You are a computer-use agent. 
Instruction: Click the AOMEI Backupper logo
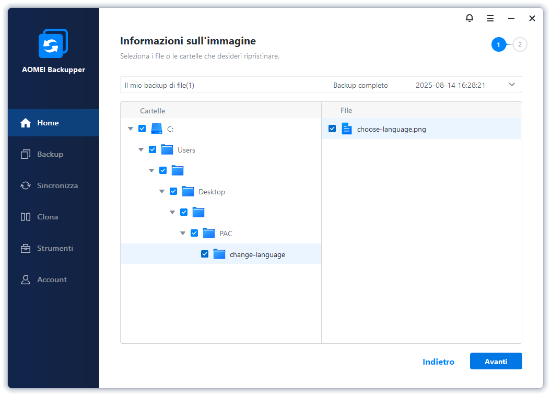coord(53,43)
